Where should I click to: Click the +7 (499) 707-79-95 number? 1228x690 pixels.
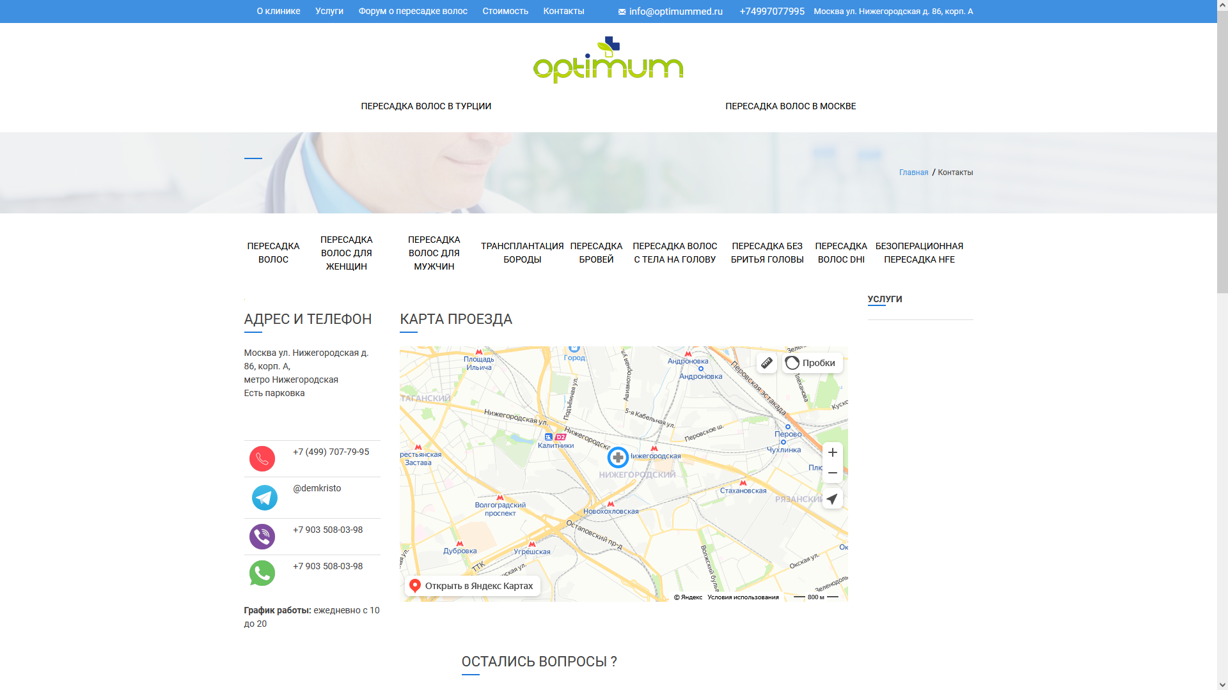[x=331, y=452]
